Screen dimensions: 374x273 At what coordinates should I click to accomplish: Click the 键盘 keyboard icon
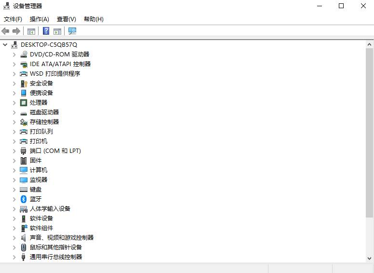[x=24, y=190]
